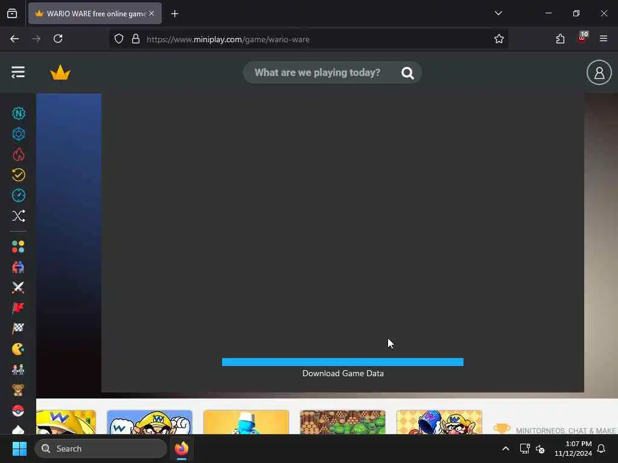Expand the list all tabs chevron
The height and width of the screenshot is (463, 618).
point(498,13)
